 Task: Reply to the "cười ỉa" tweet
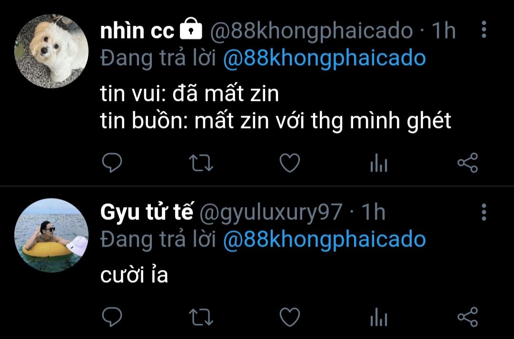tap(112, 317)
